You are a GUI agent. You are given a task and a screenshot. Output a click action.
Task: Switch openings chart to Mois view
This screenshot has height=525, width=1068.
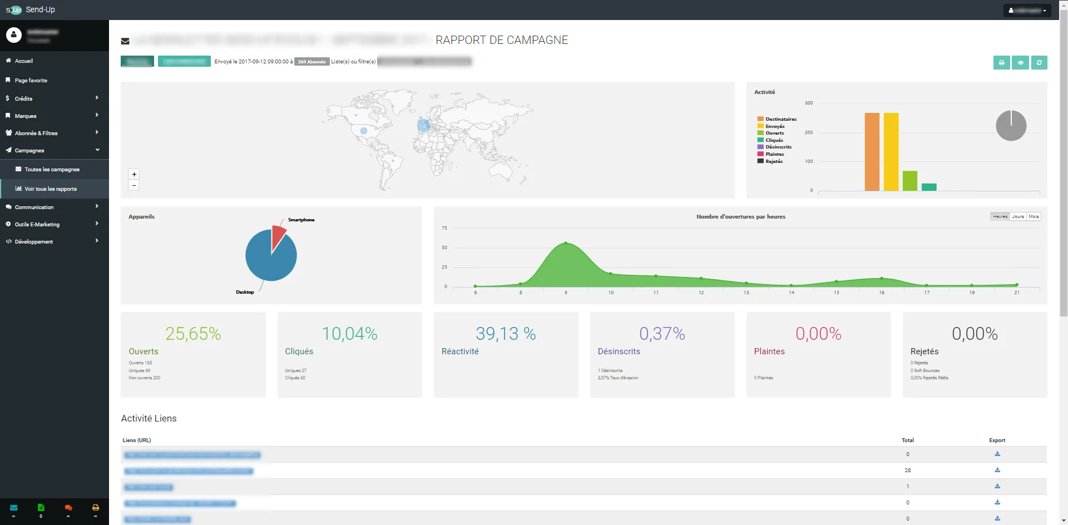pyautogui.click(x=1034, y=216)
